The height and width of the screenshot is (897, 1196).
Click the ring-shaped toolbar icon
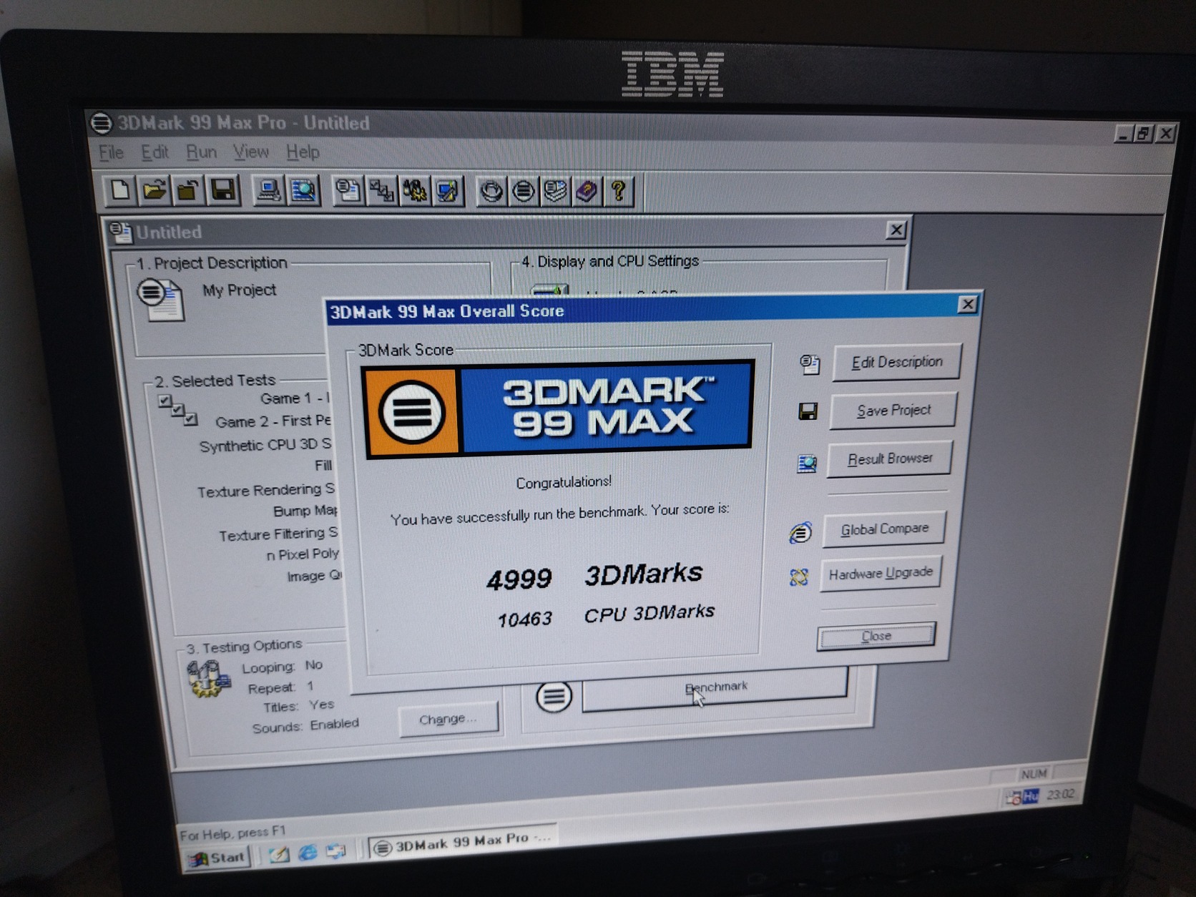491,191
